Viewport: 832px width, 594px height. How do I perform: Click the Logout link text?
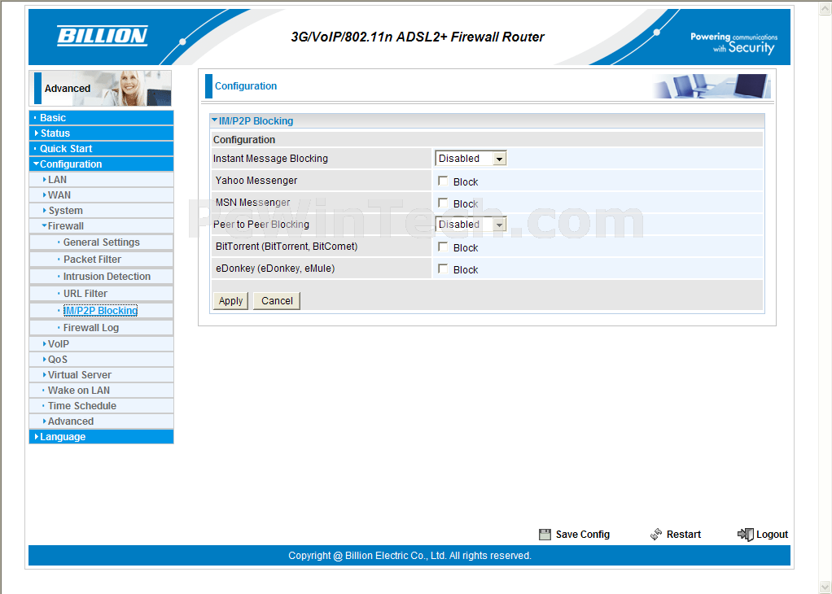pos(772,535)
